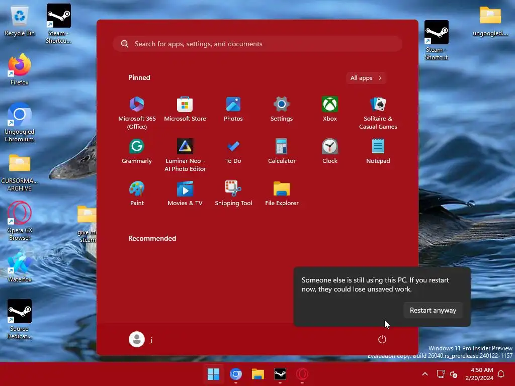Viewport: 515px width, 386px height.
Task: Open the notifications bell
Action: pyautogui.click(x=501, y=374)
